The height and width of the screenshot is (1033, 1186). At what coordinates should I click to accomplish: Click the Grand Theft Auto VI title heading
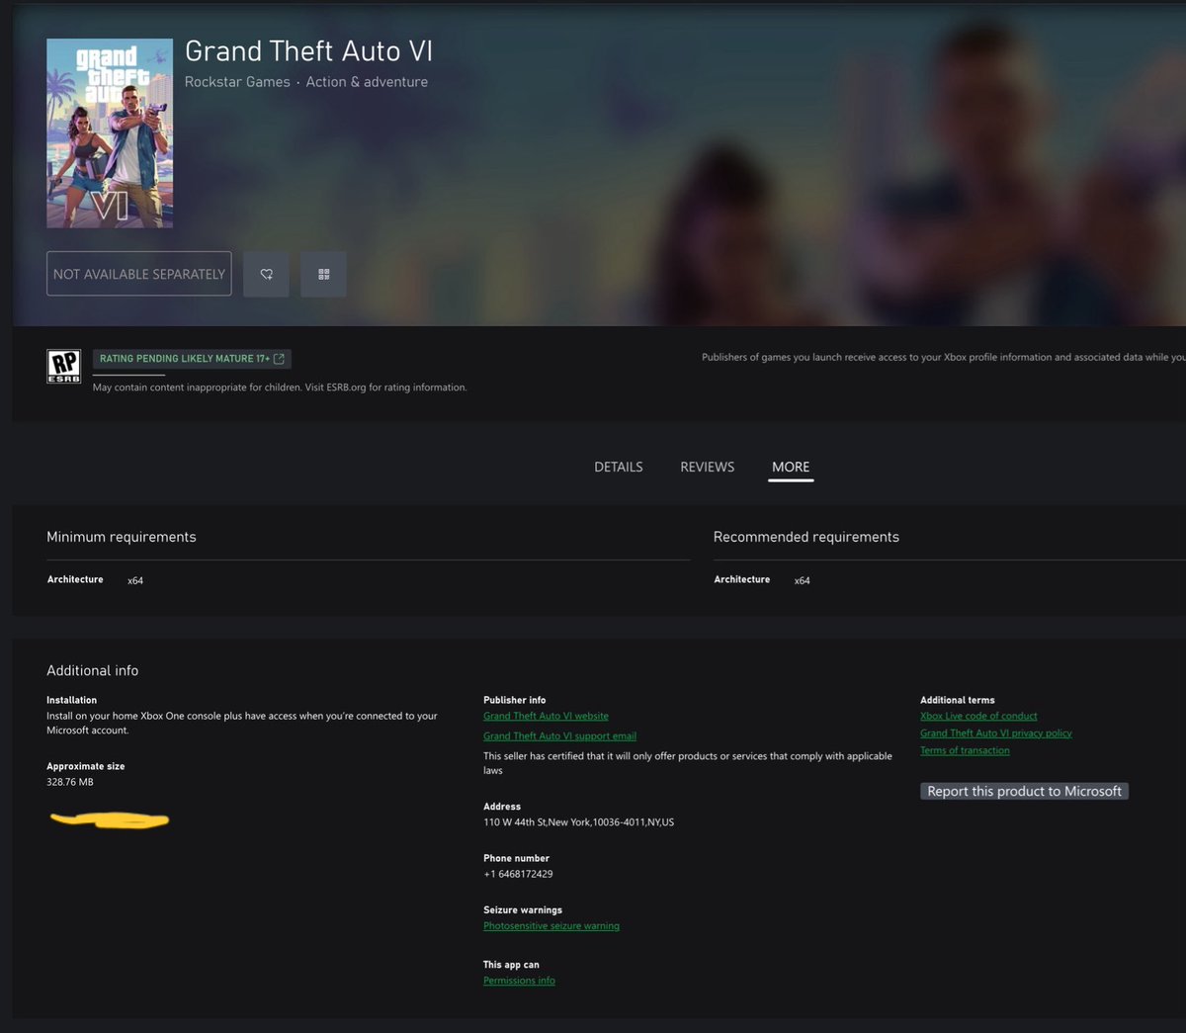coord(308,51)
